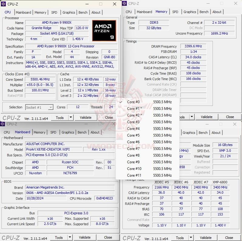Image resolution: width=242 pixels, height=241 pixels.
Task: Click the ProArt X870E-CREATOR WIFI model field
Action: tap(54, 149)
